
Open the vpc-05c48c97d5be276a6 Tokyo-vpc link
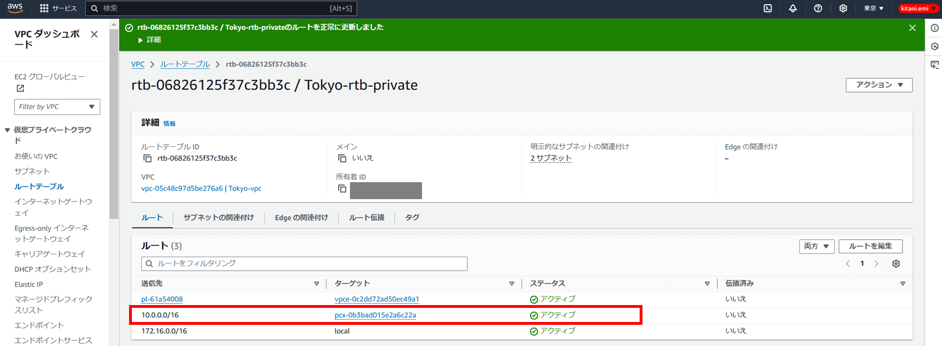[201, 189]
